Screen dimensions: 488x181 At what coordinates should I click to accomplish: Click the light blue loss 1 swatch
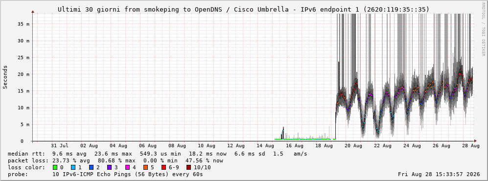pos(73,167)
